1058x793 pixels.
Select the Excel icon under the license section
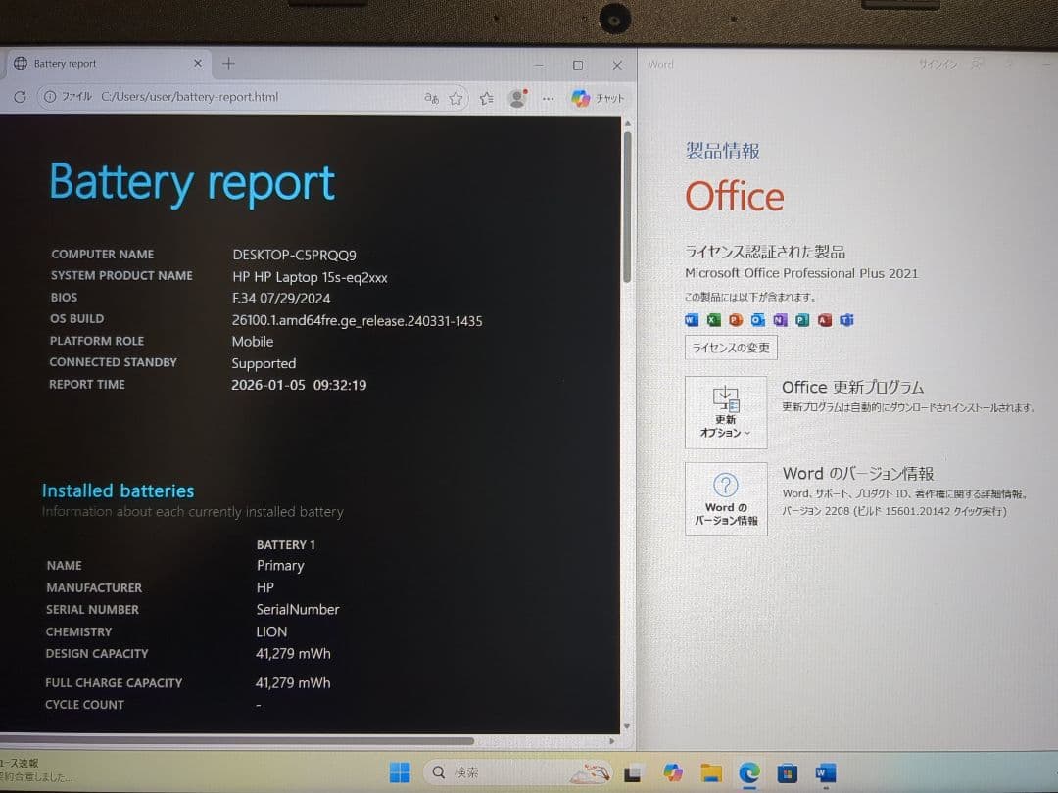715,320
